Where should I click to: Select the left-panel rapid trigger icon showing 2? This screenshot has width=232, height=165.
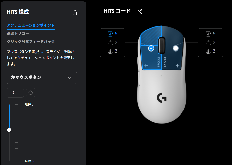pyautogui.click(x=110, y=43)
